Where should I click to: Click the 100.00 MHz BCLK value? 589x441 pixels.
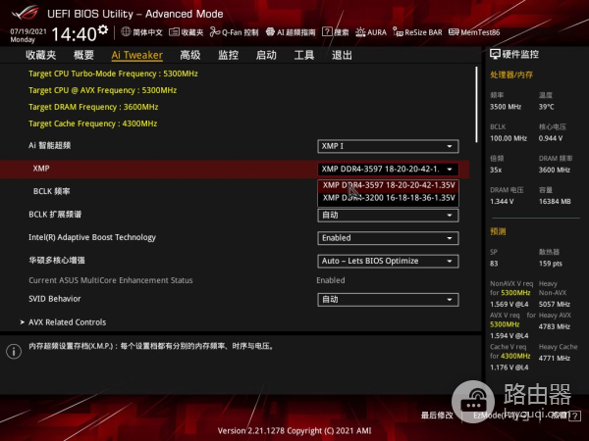pos(509,138)
